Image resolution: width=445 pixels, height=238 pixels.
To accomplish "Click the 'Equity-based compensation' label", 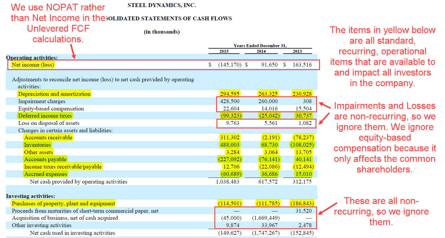I will [x=51, y=109].
